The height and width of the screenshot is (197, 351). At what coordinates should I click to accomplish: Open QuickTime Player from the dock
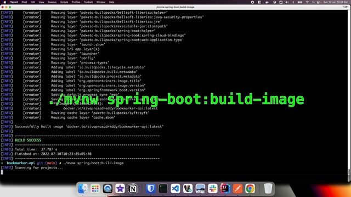(x=107, y=188)
